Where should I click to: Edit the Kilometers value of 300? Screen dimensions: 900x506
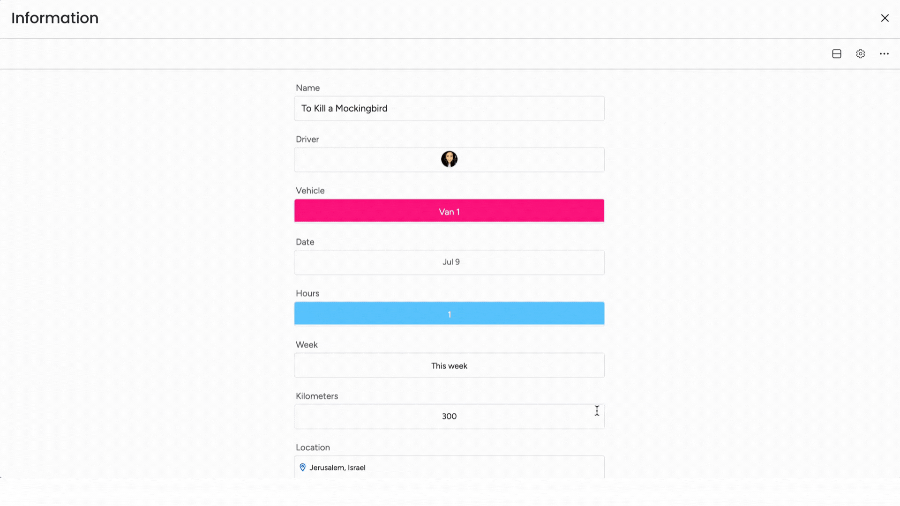450,416
